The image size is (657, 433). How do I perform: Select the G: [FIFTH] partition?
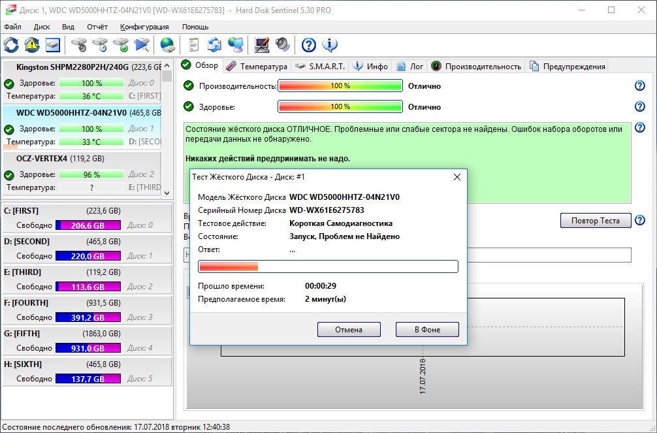point(87,341)
